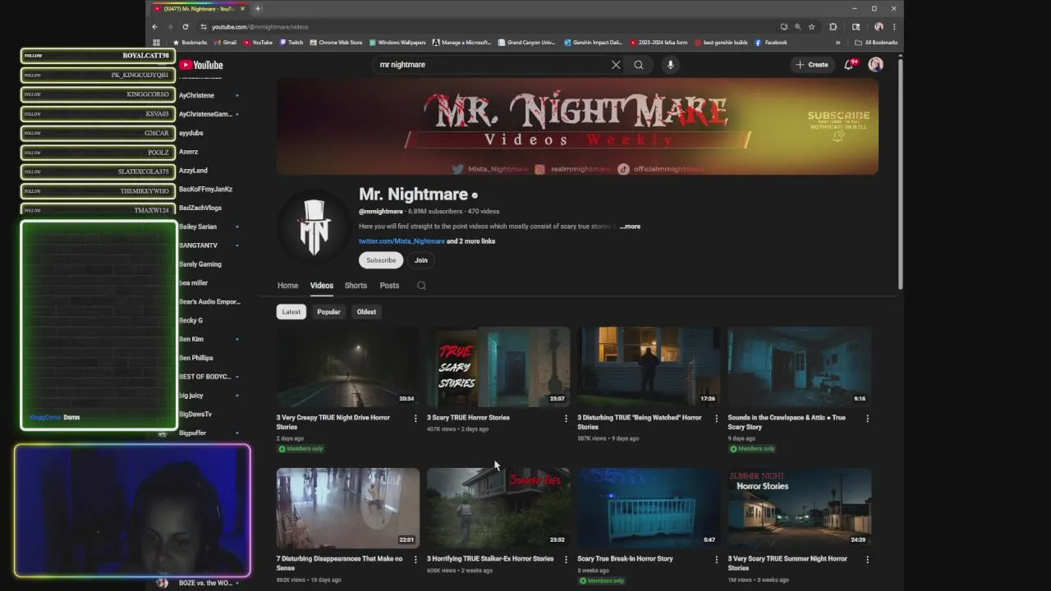This screenshot has width=1051, height=591.
Task: Open the zoom magnifier icon in address bar
Action: point(797,26)
